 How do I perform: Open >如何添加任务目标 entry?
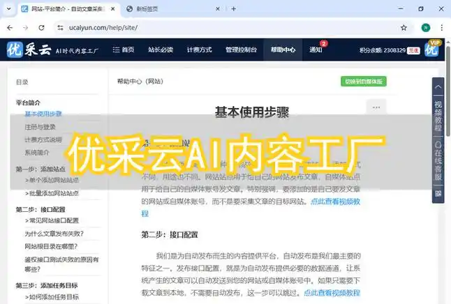click(x=52, y=297)
